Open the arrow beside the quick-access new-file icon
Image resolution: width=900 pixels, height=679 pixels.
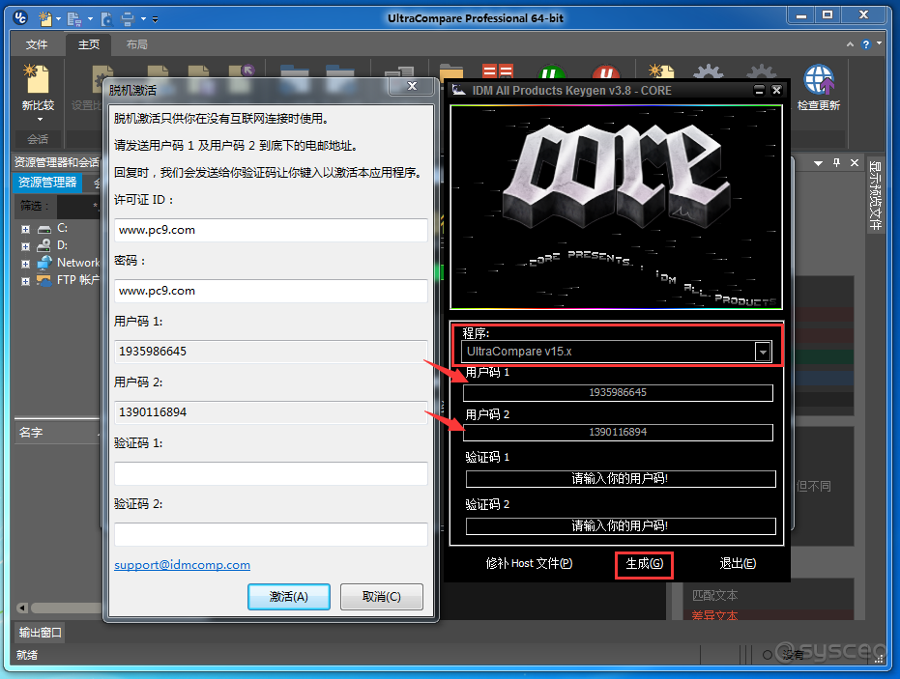pyautogui.click(x=58, y=19)
